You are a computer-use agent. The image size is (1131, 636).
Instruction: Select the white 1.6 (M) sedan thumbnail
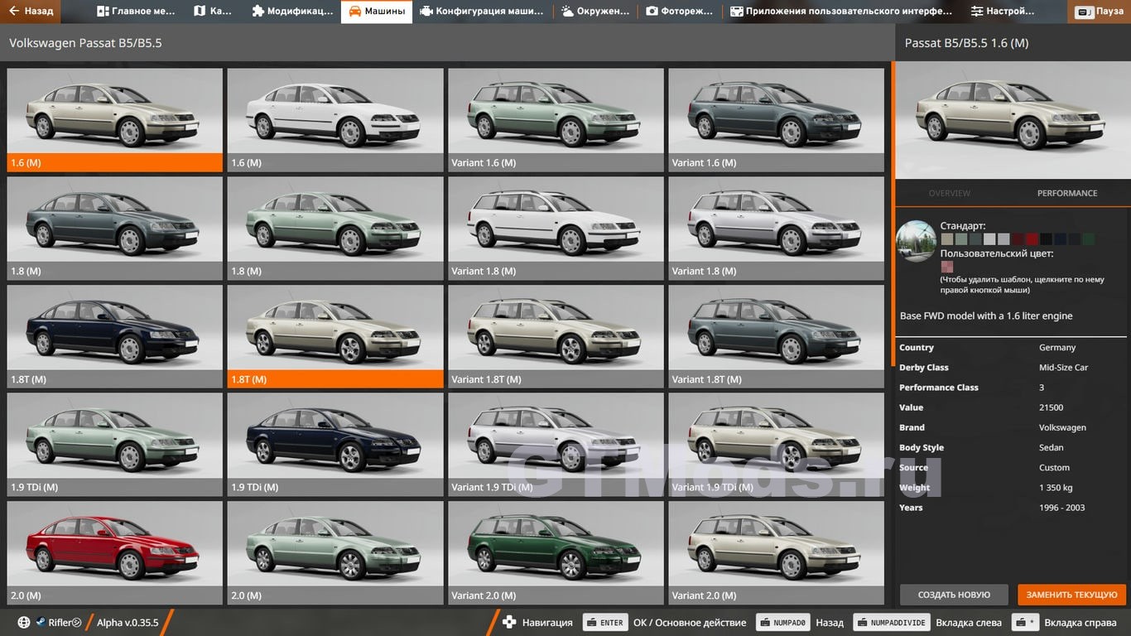point(335,120)
